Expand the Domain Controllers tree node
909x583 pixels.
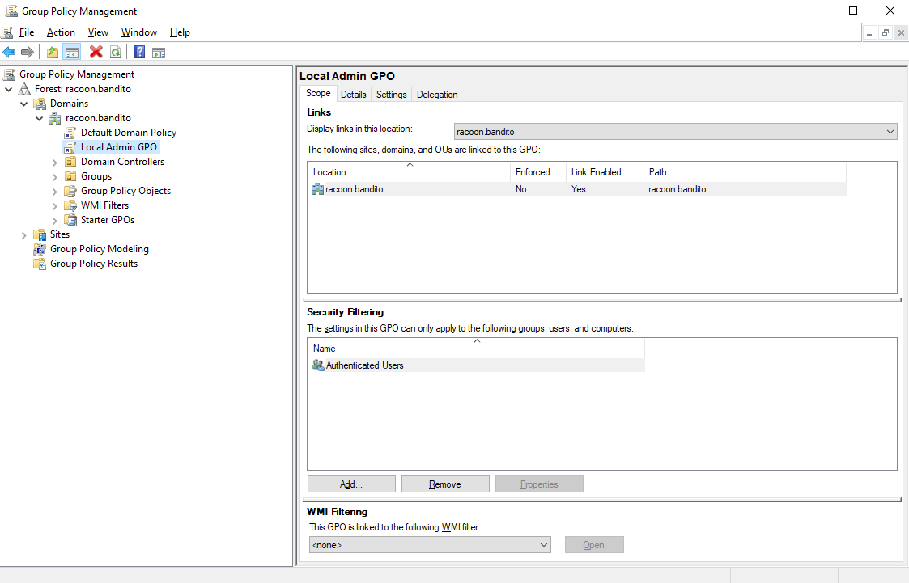53,161
